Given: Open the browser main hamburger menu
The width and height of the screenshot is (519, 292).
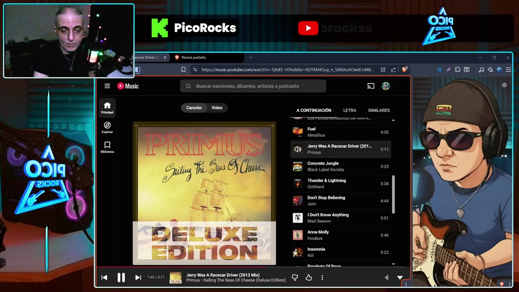Looking at the screenshot, I should click(508, 70).
